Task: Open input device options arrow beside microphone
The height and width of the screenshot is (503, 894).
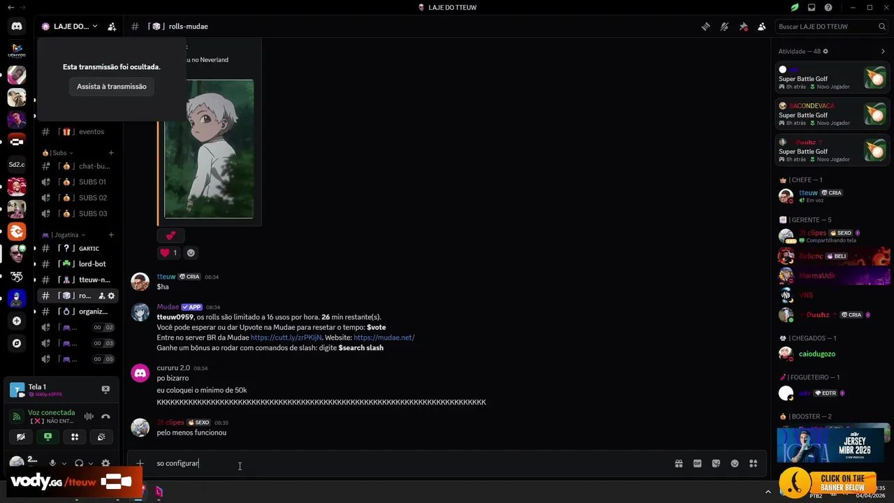Action: [64, 463]
